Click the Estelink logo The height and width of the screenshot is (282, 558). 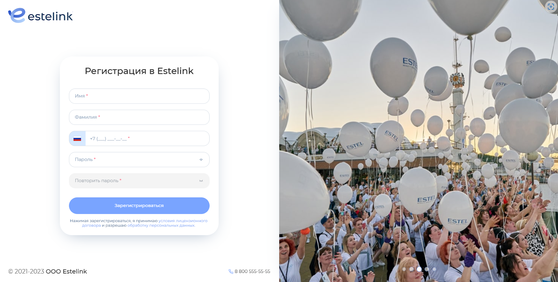pos(40,15)
